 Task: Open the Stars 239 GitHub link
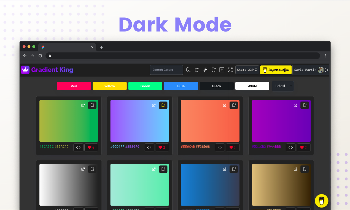247,70
